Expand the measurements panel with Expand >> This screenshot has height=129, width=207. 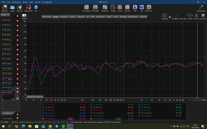(5, 15)
